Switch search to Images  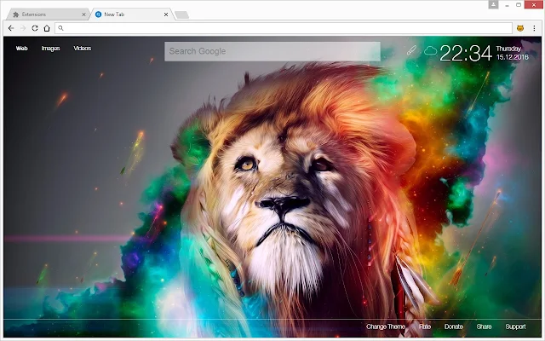[51, 49]
